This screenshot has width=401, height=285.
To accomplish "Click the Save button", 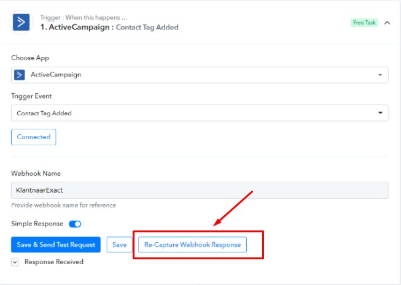I will point(119,245).
